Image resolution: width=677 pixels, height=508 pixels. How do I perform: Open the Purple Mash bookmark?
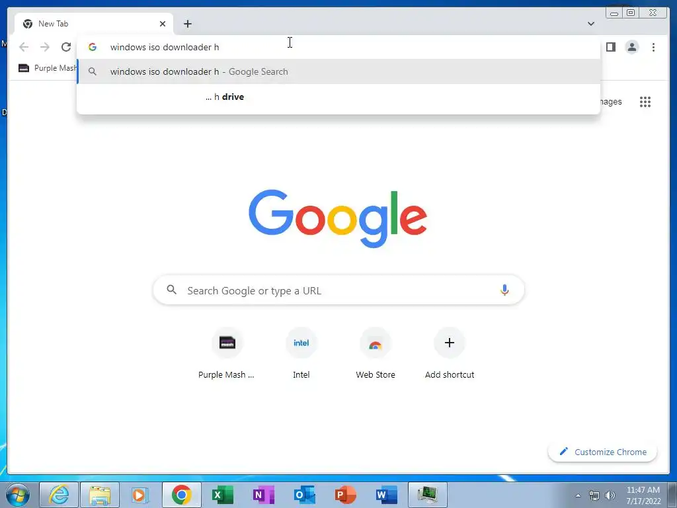pos(48,68)
